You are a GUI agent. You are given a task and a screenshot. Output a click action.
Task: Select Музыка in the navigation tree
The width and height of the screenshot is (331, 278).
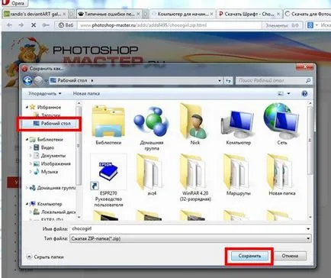pos(50,172)
